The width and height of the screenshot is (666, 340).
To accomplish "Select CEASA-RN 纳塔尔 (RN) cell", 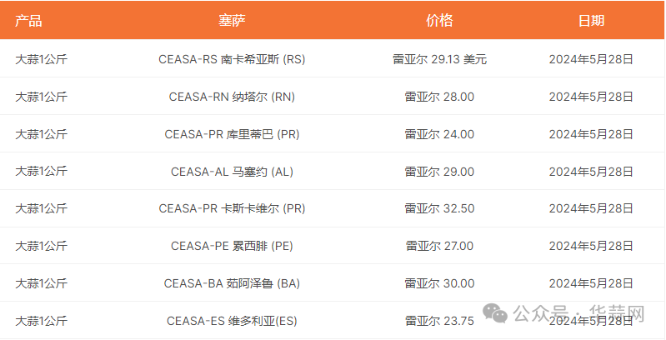I will point(232,97).
